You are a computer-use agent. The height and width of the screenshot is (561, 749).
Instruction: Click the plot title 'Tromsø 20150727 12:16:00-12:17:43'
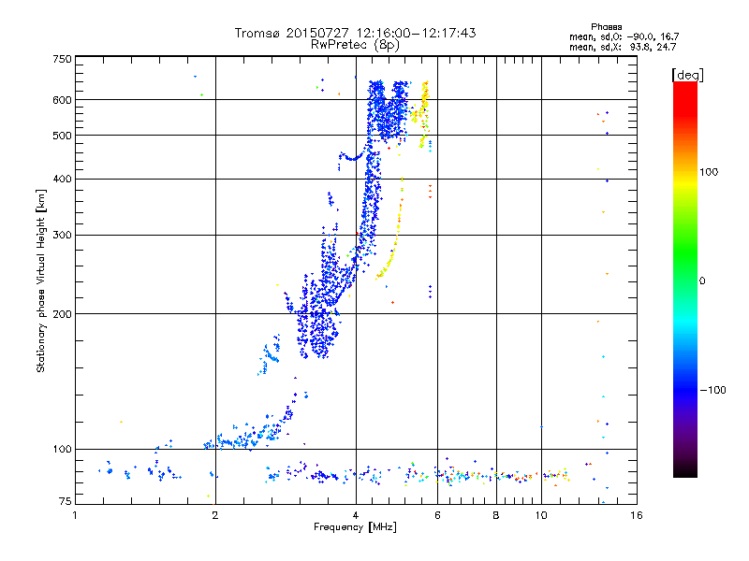[355, 33]
